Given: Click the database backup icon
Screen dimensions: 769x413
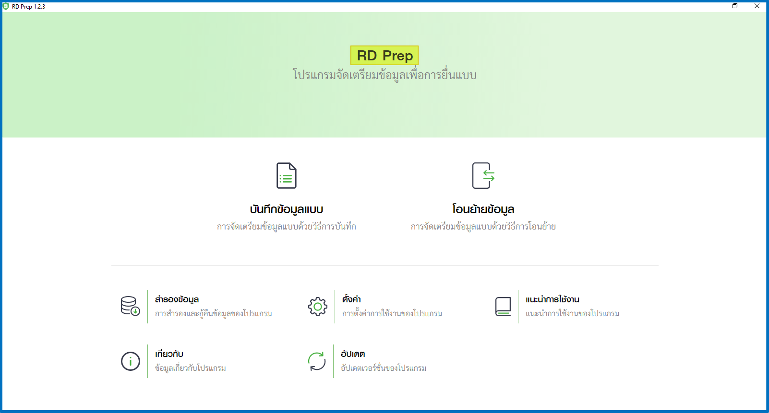Looking at the screenshot, I should [x=130, y=306].
